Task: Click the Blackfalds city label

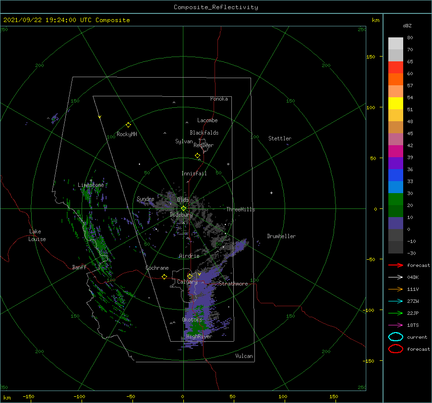Action: [x=204, y=133]
